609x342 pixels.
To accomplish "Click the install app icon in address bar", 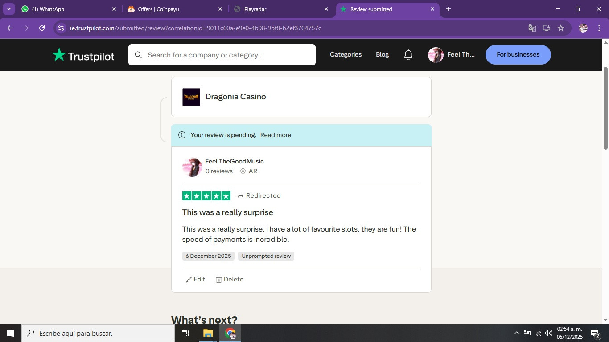I will pos(547,28).
